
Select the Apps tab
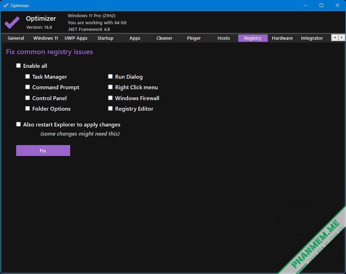point(135,38)
